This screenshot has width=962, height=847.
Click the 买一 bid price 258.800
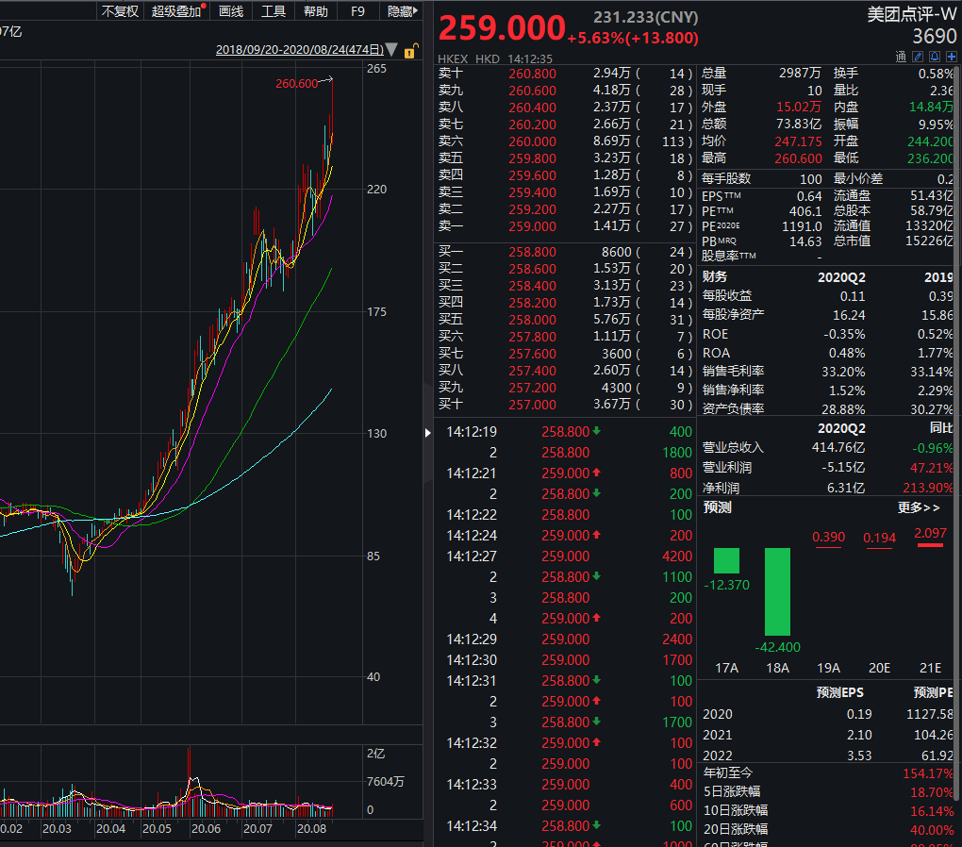(532, 252)
